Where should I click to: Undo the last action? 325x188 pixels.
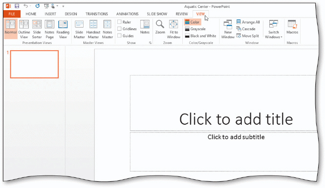tap(25, 6)
